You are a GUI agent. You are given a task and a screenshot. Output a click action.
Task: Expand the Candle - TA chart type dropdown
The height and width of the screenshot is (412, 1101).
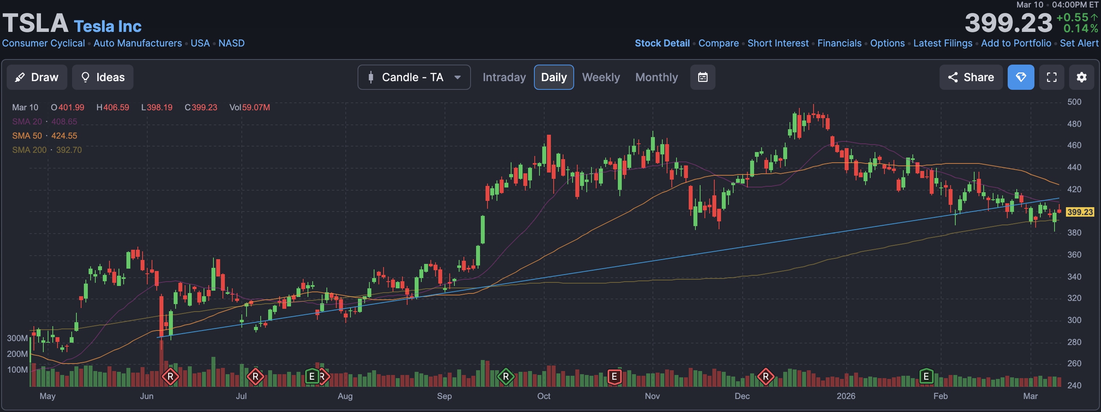pos(414,77)
